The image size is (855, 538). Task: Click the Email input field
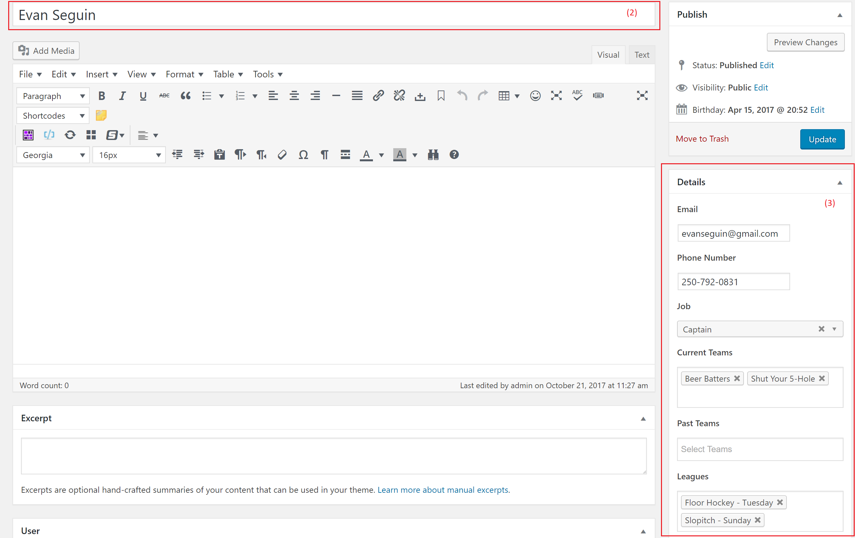pos(733,233)
